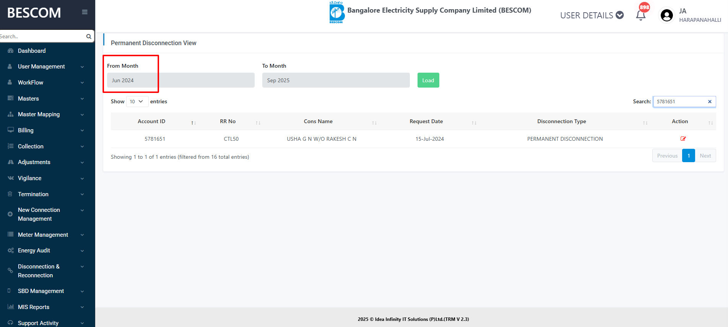Image resolution: width=728 pixels, height=327 pixels.
Task: Go to Next page of results
Action: (705, 156)
